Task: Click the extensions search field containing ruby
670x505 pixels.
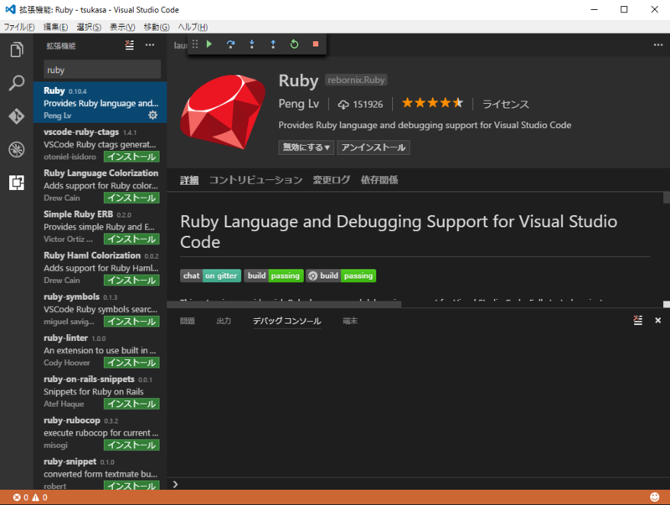Action: pyautogui.click(x=102, y=70)
